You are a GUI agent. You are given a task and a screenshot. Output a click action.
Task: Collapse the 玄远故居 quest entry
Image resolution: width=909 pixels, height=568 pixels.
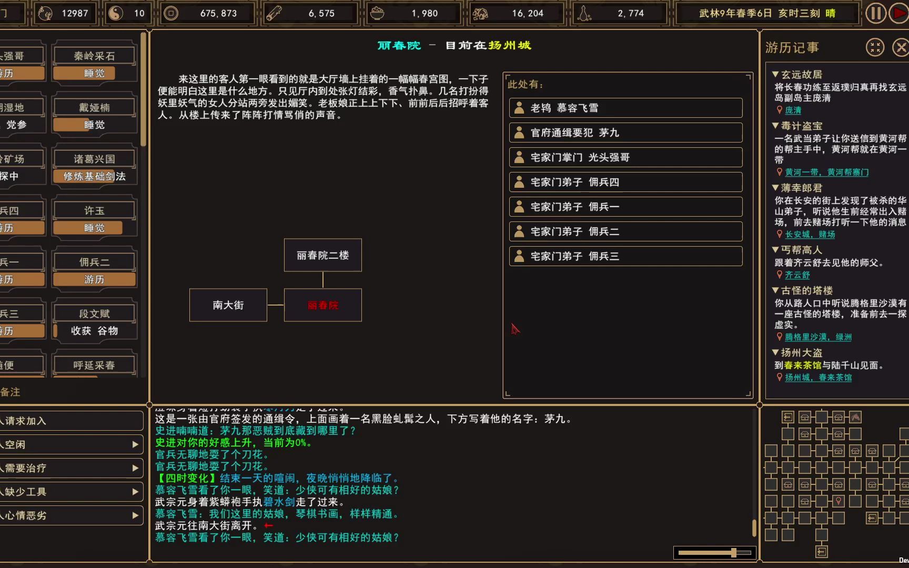coord(775,74)
